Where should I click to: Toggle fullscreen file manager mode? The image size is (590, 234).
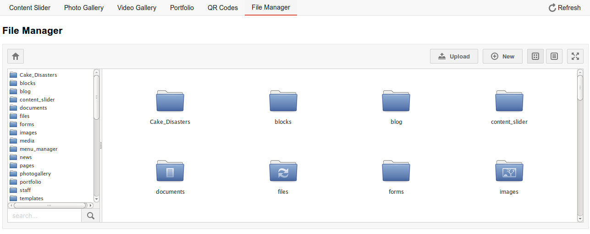click(x=575, y=56)
